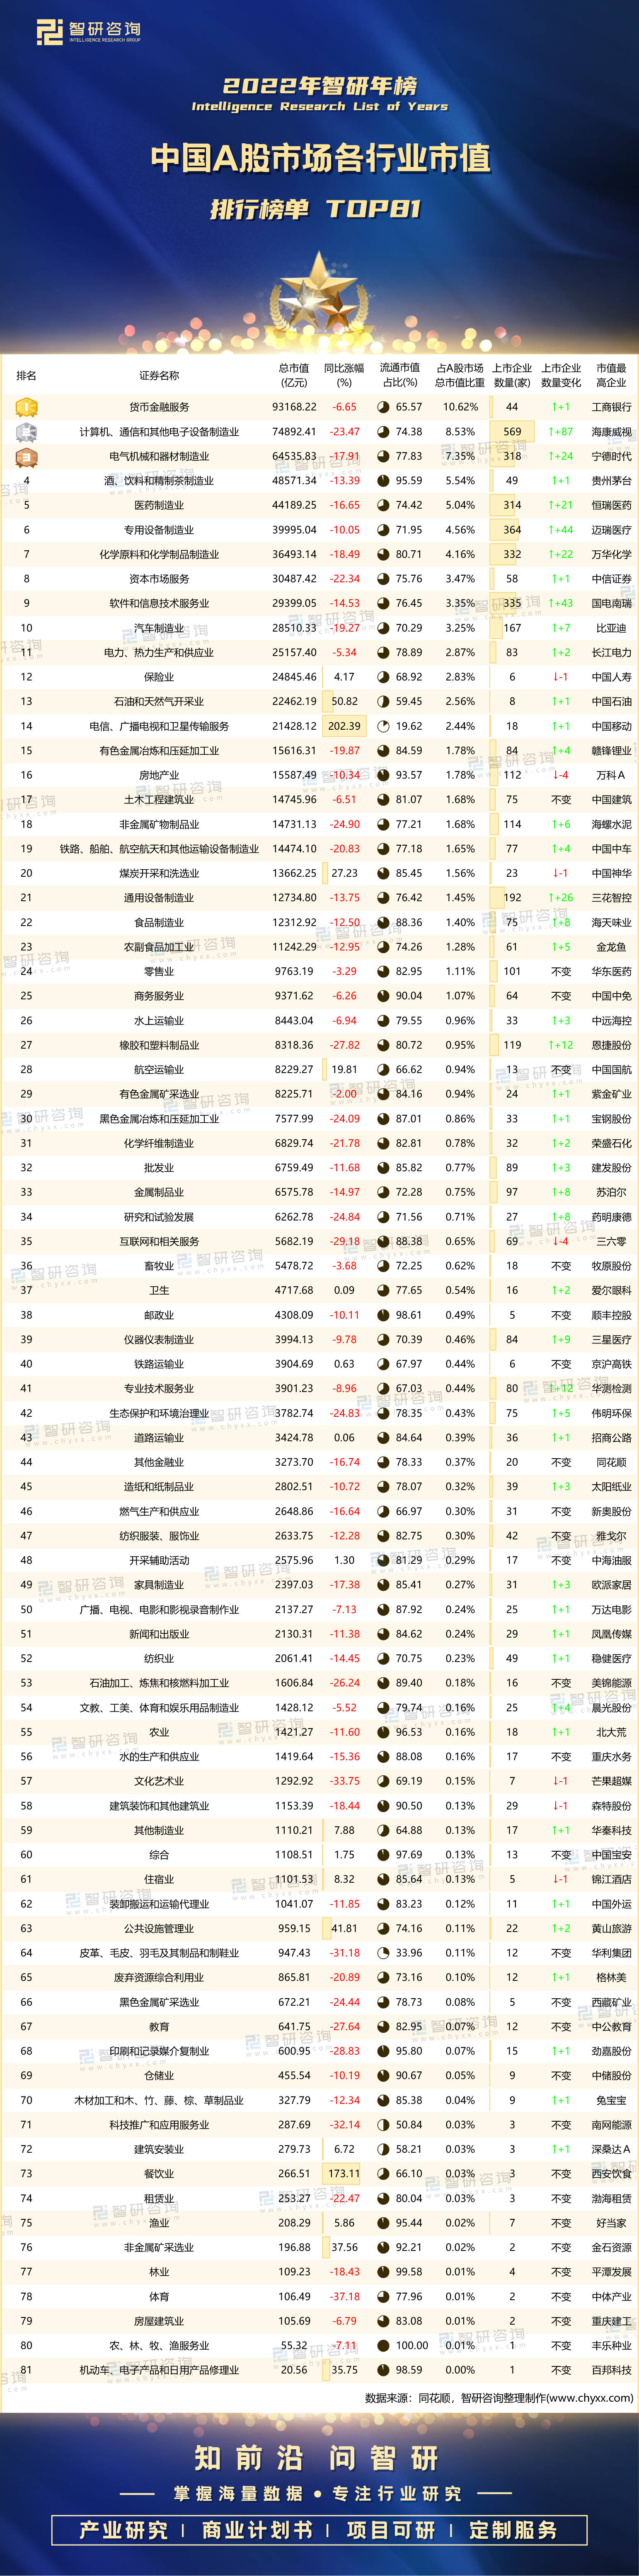Click the pie icon beside 95.59

(x=383, y=481)
